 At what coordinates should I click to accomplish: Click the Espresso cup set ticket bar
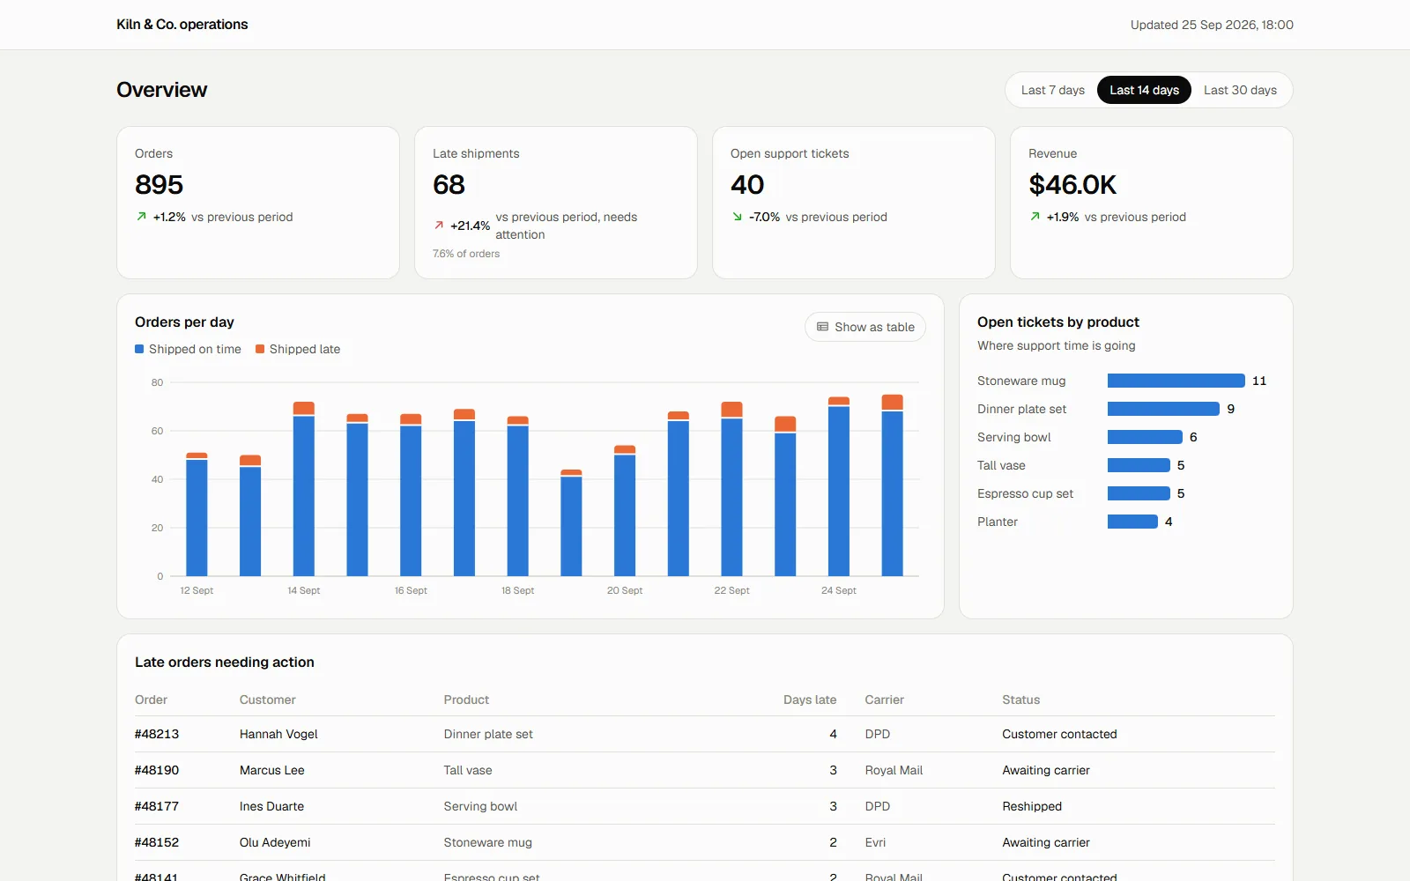click(x=1139, y=493)
